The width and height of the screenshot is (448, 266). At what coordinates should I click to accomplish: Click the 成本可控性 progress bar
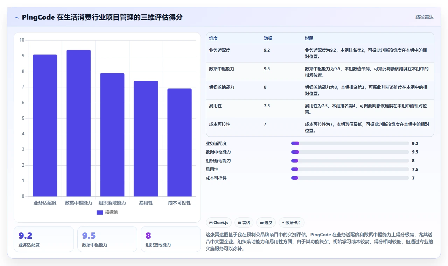pyautogui.click(x=350, y=178)
